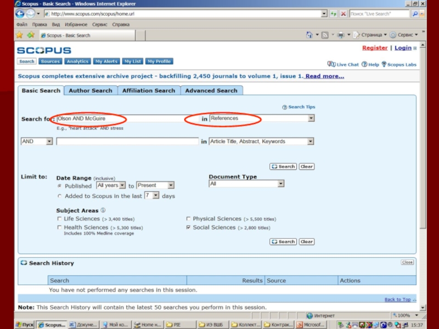This screenshot has height=329, width=439.
Task: Open the Сервис tools gear icon
Action: click(x=393, y=35)
